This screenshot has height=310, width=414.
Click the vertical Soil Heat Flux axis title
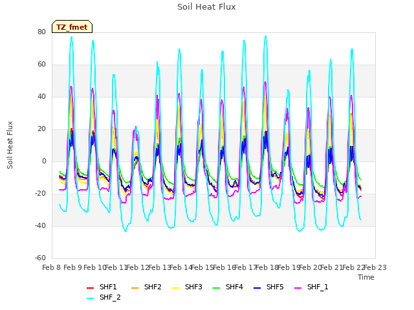click(10, 145)
